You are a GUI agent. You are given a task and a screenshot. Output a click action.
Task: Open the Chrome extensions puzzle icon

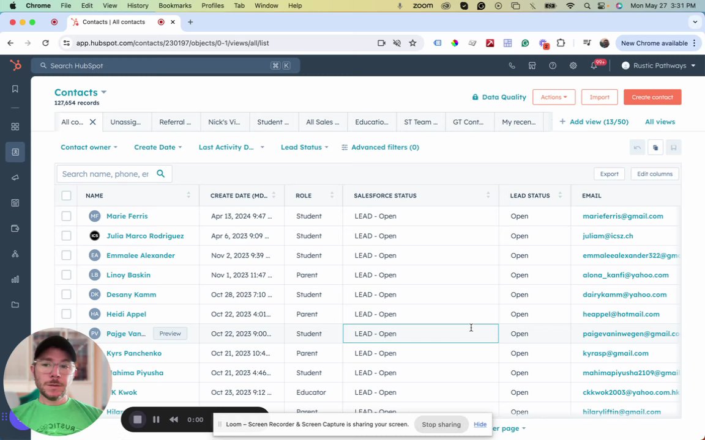click(x=560, y=43)
